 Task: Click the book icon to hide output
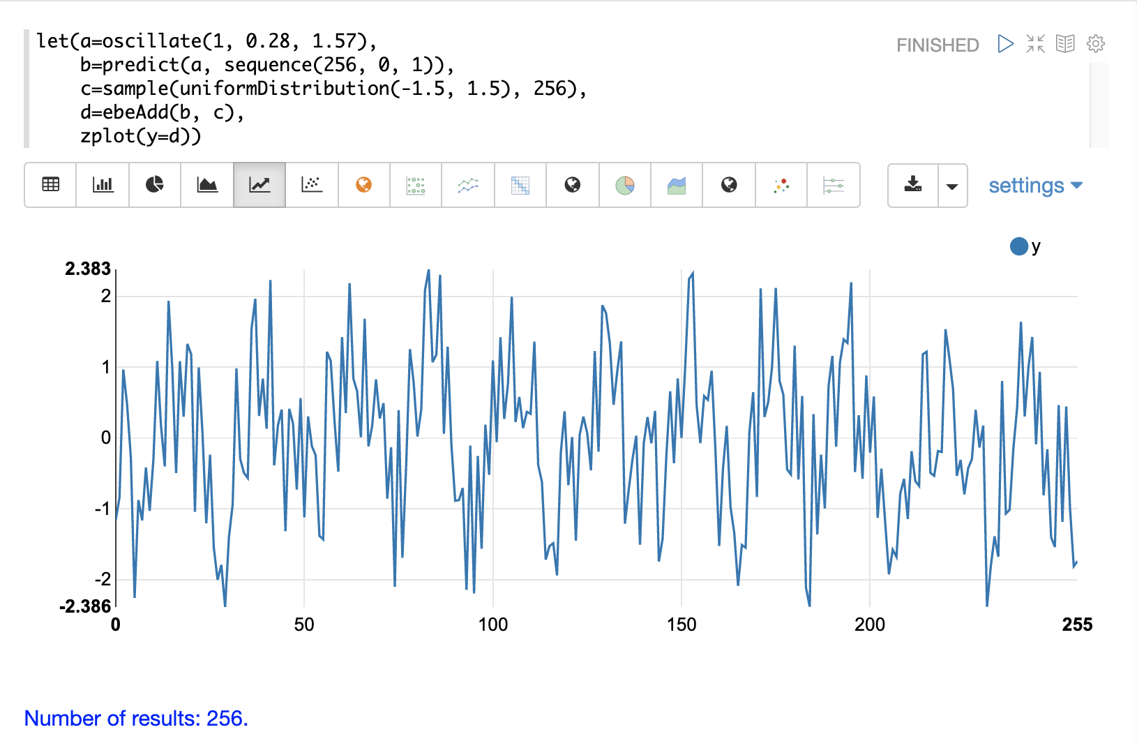(x=1065, y=44)
